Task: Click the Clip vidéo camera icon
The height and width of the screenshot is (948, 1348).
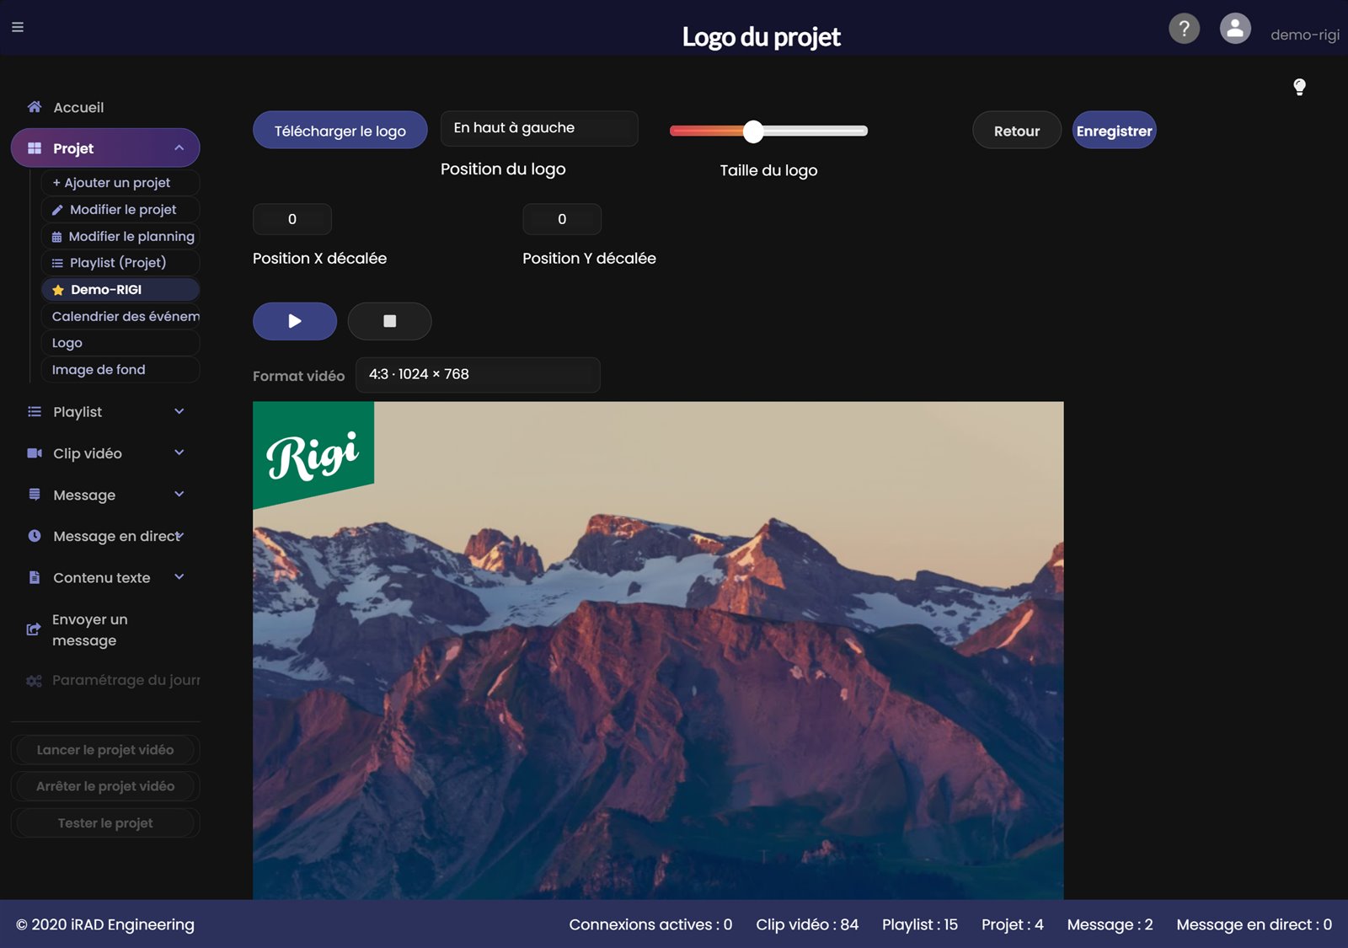Action: [35, 453]
